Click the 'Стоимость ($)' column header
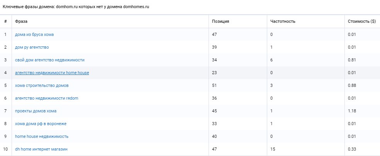 pyautogui.click(x=362, y=21)
